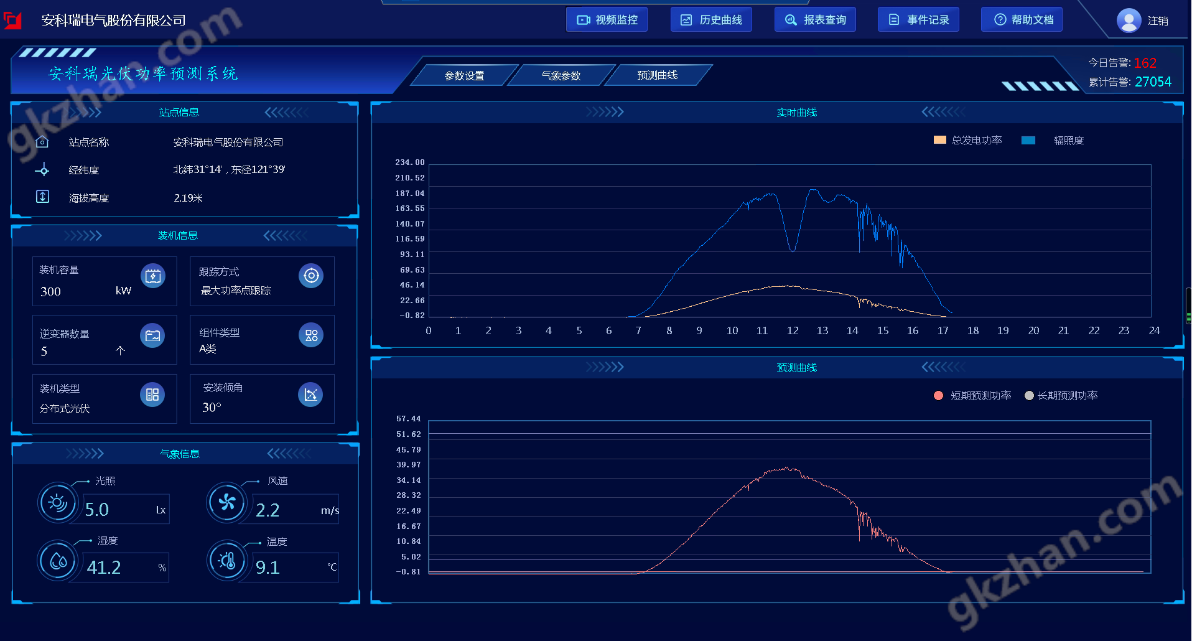The image size is (1192, 641).
Task: Switch to 参数设置 tab
Action: 465,75
